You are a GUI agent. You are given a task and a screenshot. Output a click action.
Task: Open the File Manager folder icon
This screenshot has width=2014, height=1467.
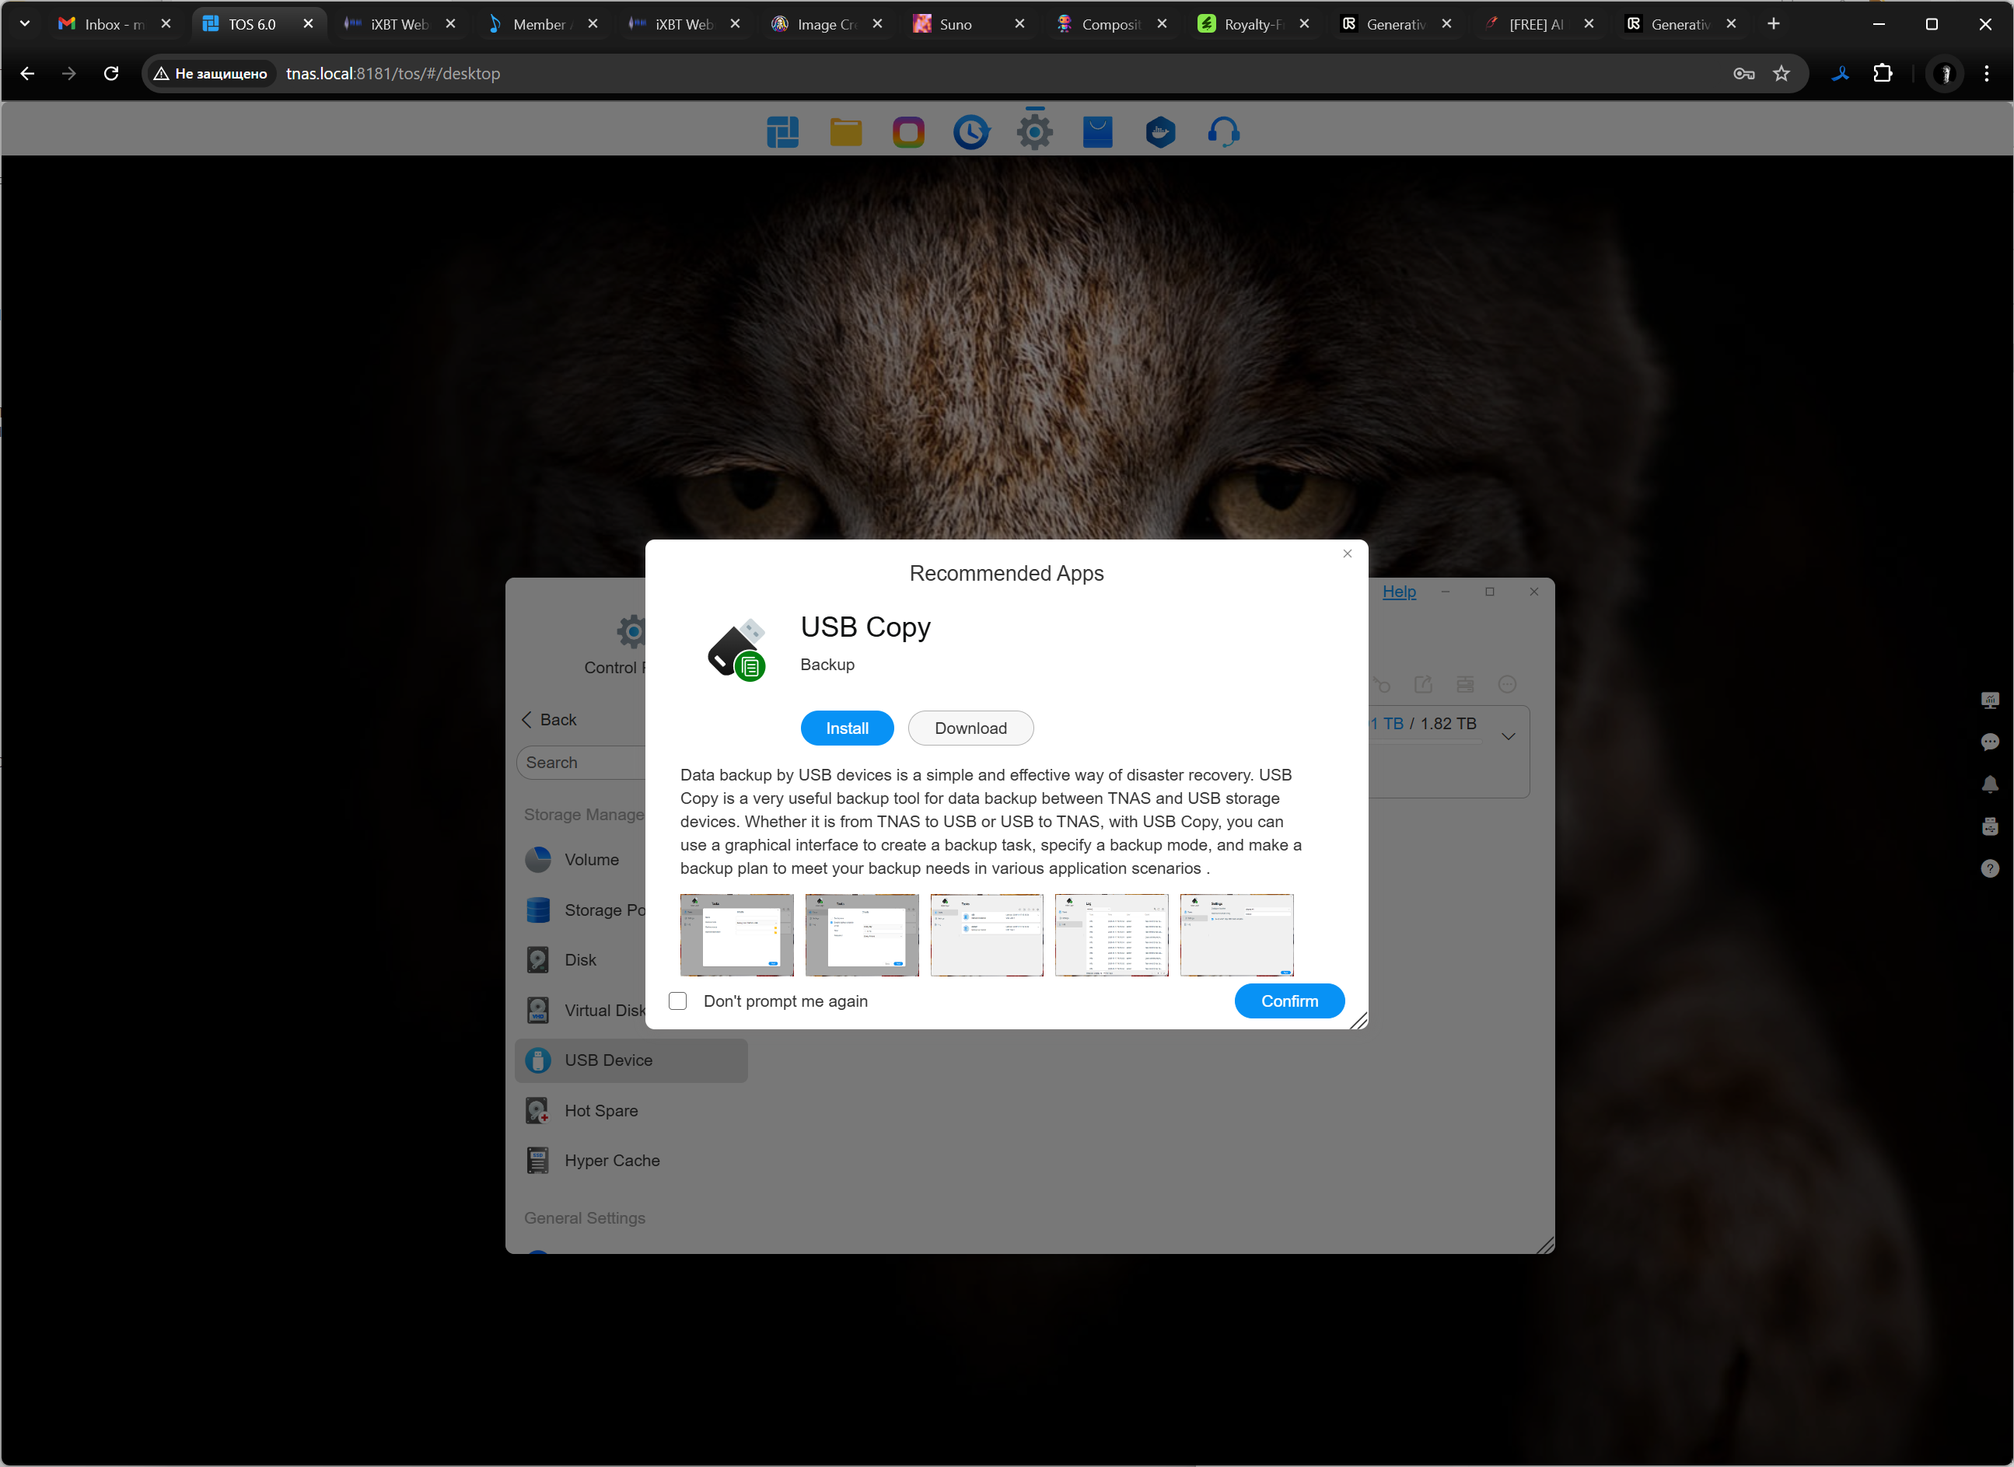click(x=845, y=132)
